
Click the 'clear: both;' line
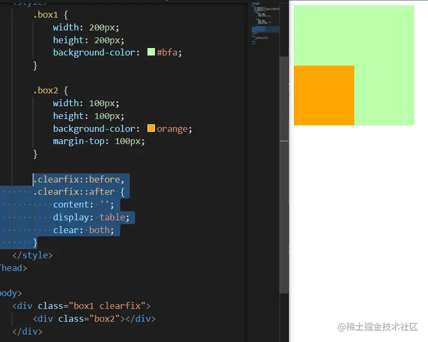tap(83, 230)
